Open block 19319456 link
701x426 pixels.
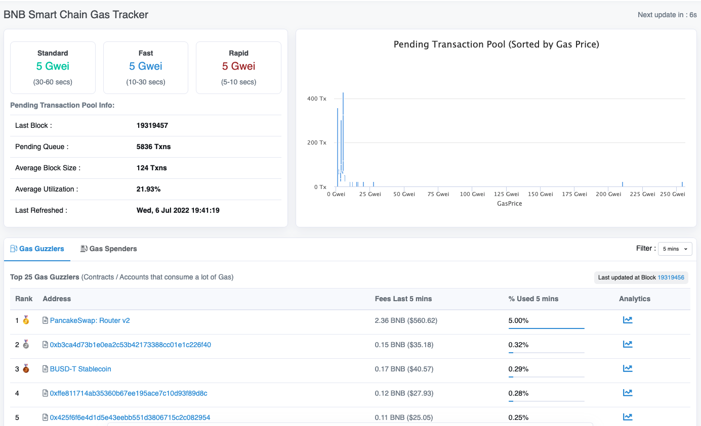(x=671, y=277)
